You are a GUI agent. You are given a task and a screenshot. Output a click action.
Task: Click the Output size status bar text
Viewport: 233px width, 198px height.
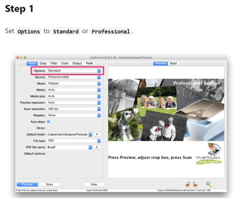(x=184, y=190)
